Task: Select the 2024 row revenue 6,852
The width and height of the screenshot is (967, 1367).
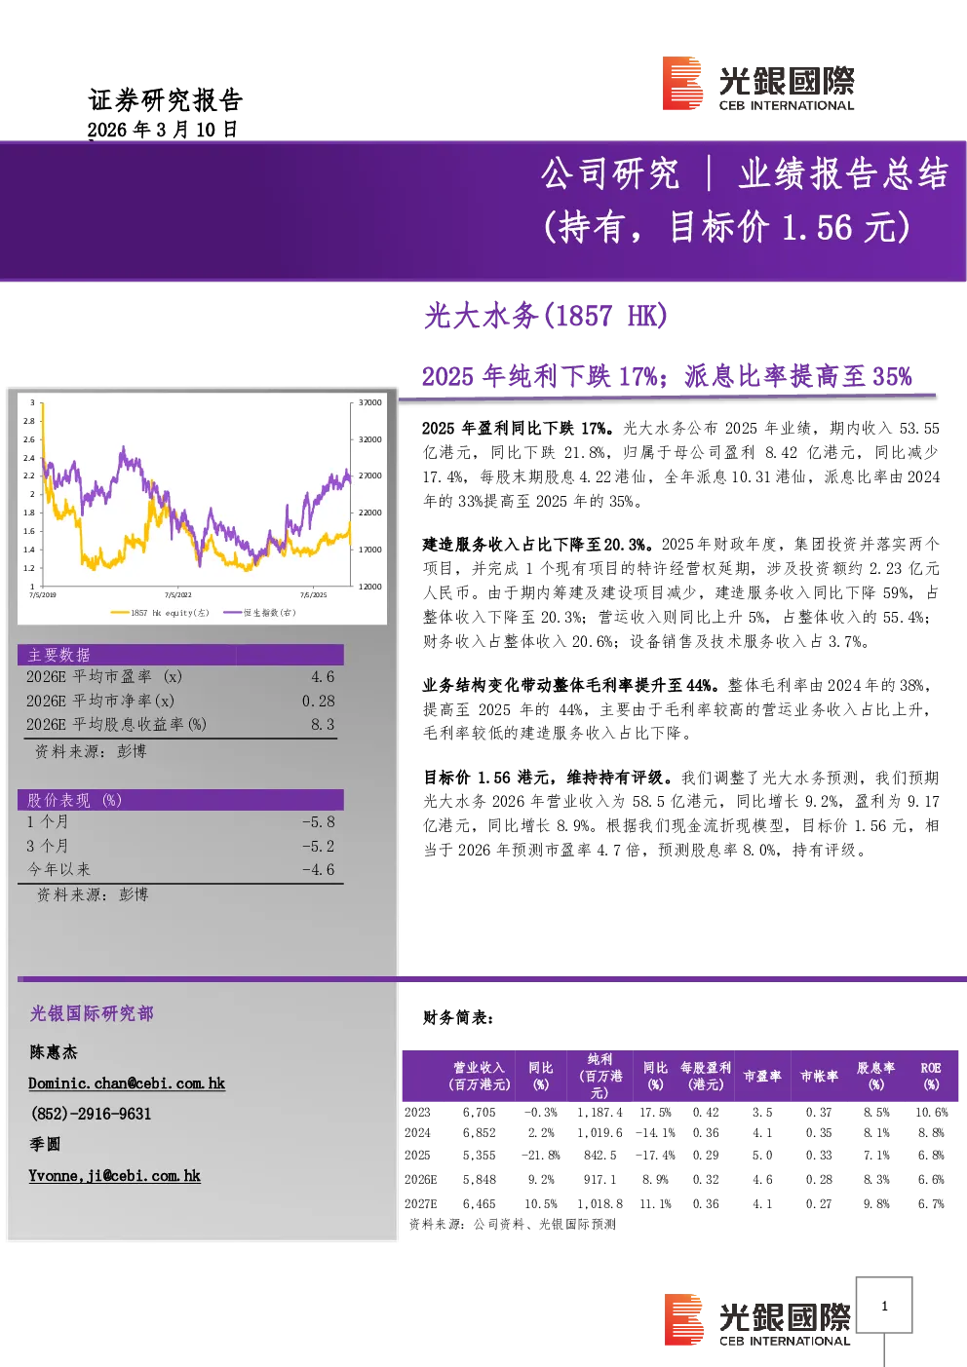Action: pos(479,1133)
